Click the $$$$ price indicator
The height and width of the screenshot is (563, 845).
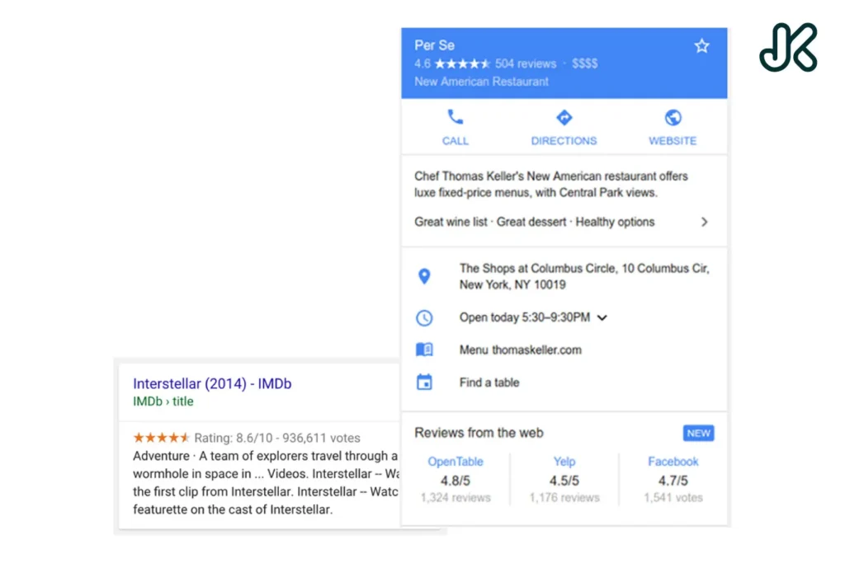click(x=585, y=63)
